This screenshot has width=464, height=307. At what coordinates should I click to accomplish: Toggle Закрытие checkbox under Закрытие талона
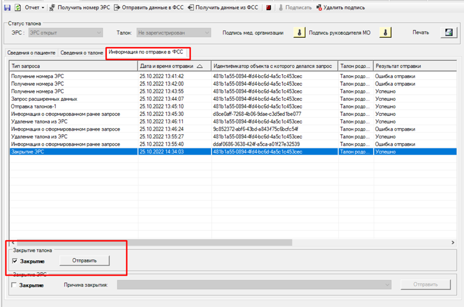[15, 261]
